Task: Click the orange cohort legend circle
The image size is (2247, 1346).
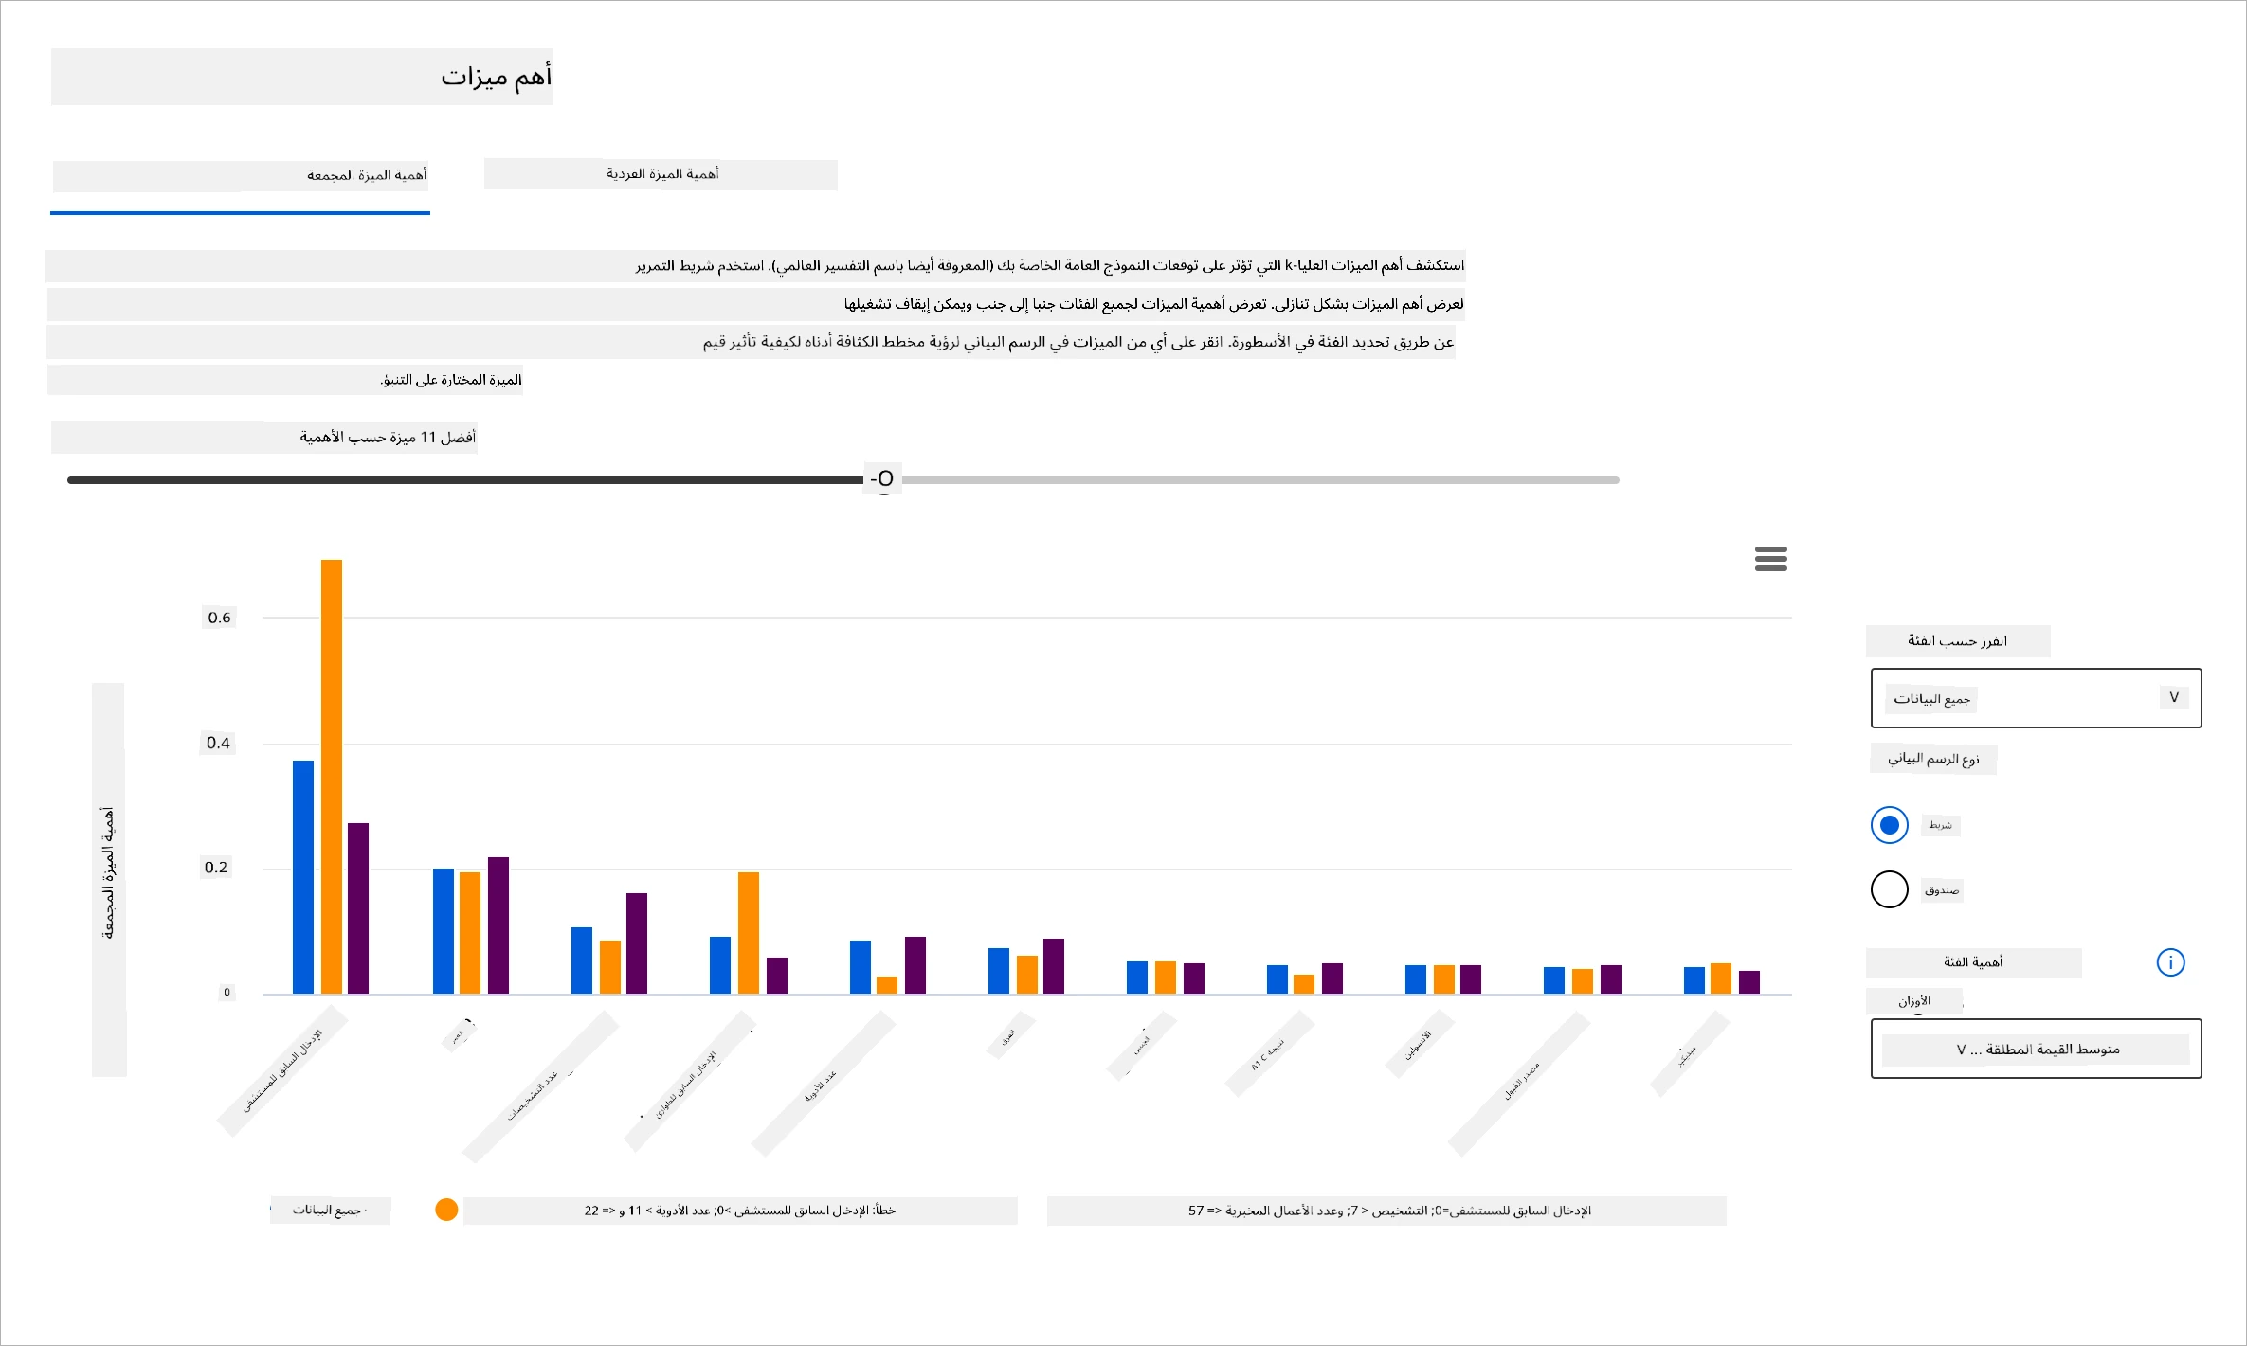Action: click(446, 1210)
